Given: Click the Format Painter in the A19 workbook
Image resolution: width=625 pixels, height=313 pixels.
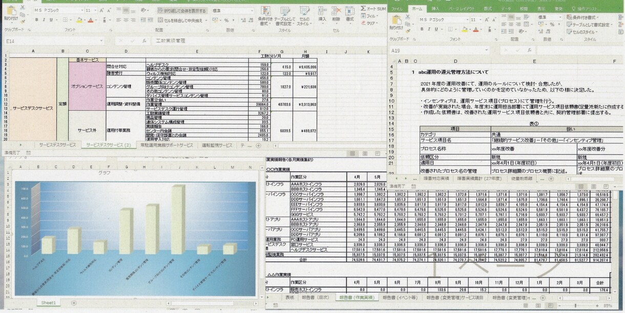Looking at the screenshot, I should [x=408, y=31].
